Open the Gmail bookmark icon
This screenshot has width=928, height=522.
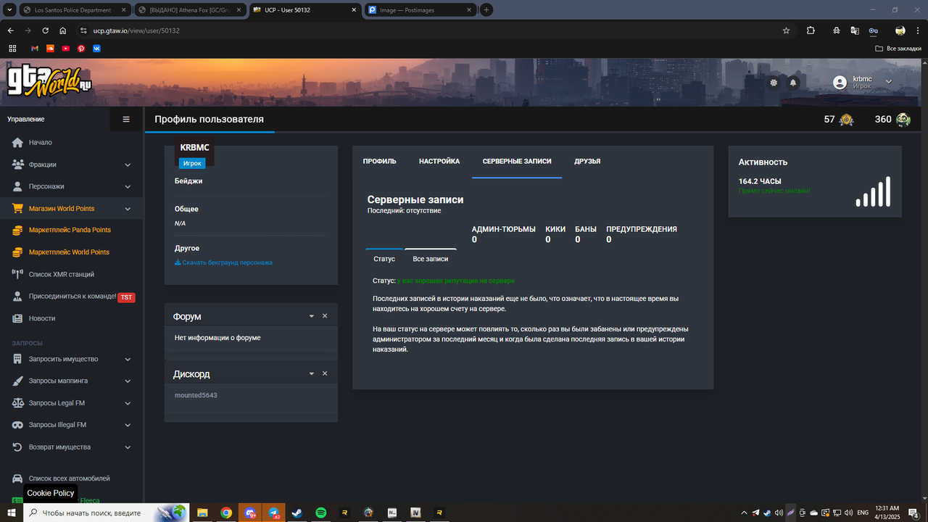35,49
